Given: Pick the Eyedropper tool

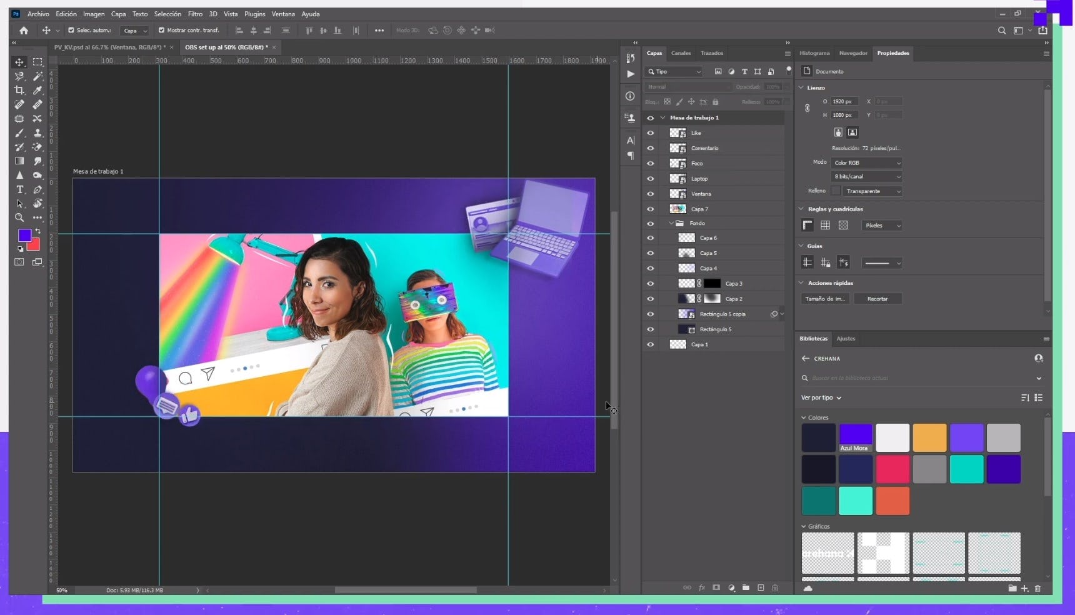Looking at the screenshot, I should pyautogui.click(x=37, y=90).
